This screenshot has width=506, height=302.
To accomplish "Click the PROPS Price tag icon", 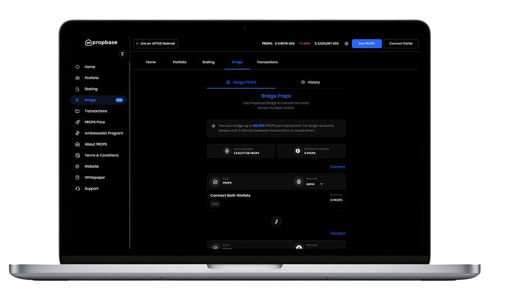I will (x=77, y=122).
